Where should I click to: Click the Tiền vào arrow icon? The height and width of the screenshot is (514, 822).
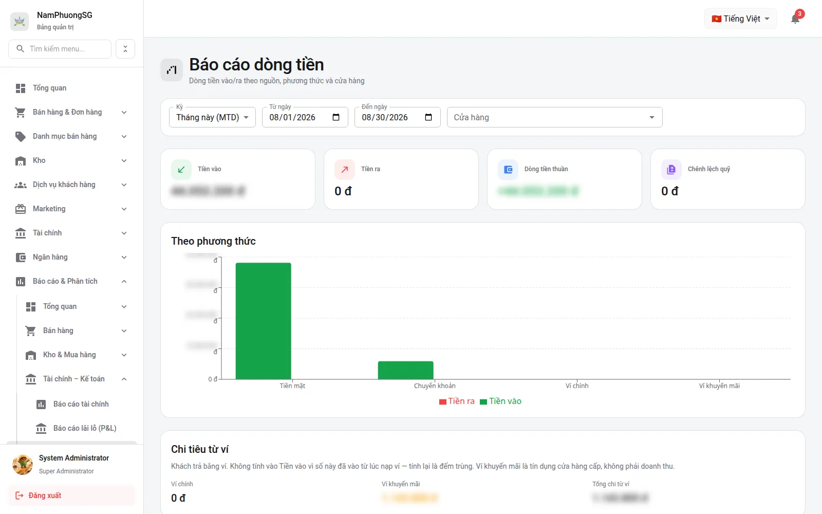pyautogui.click(x=181, y=170)
